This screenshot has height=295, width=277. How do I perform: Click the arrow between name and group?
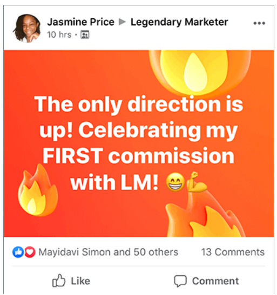tap(123, 22)
